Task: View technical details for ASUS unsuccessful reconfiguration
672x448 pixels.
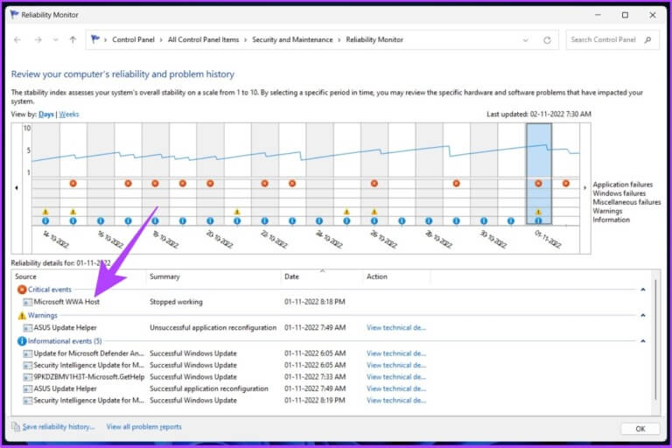Action: click(x=396, y=327)
